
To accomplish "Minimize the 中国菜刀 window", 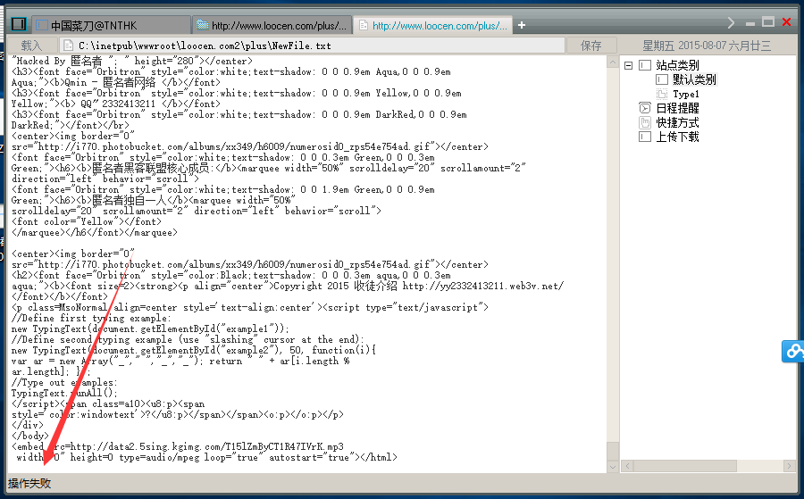I will tap(750, 23).
